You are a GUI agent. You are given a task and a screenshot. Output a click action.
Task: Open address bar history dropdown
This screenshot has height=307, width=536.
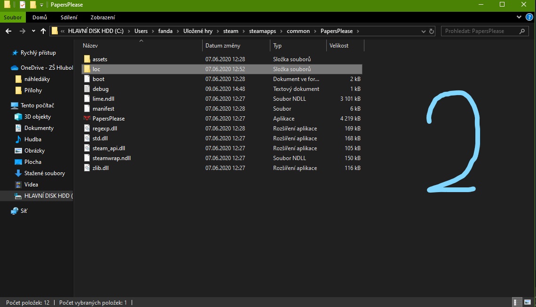tap(424, 31)
